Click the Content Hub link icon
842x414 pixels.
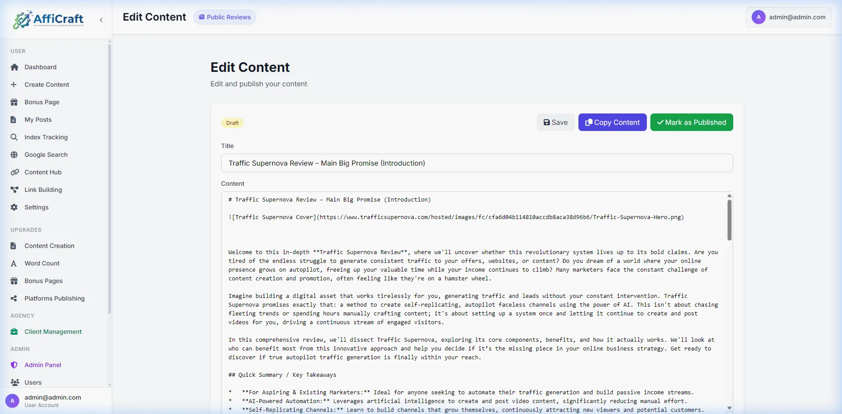pyautogui.click(x=14, y=172)
